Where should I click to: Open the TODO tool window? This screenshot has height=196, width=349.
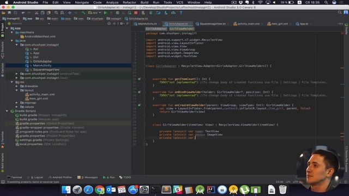pos(125,177)
